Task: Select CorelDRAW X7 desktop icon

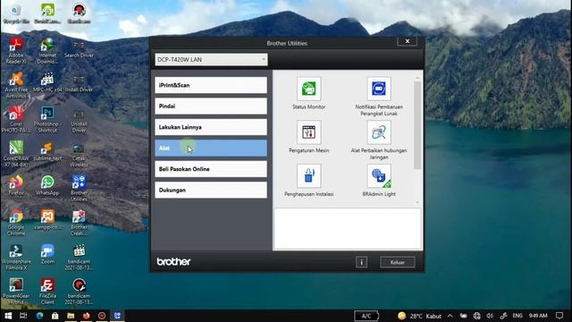Action: point(16,153)
